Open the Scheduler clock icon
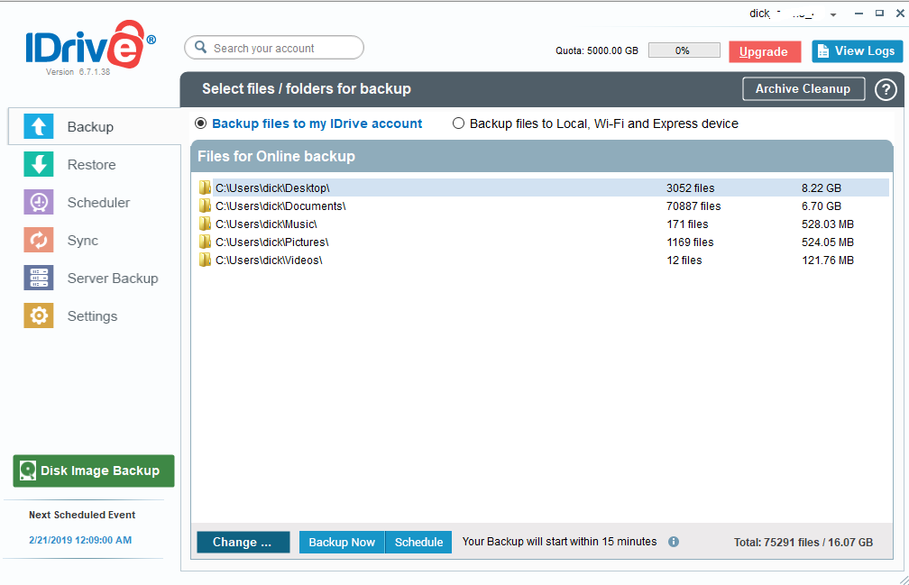The width and height of the screenshot is (909, 585). click(x=39, y=202)
